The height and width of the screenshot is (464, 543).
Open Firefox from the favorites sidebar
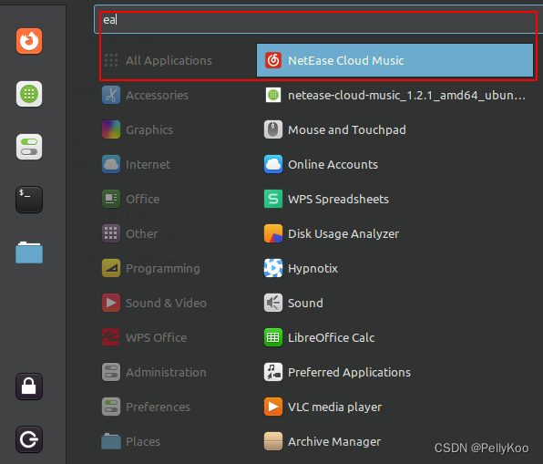[x=29, y=41]
